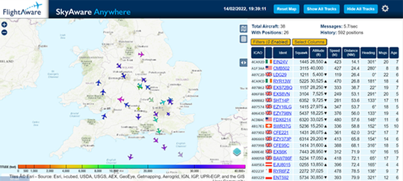This screenshot has height=181, width=403.
Task: Click the History: 592 positions text
Action: point(342,33)
